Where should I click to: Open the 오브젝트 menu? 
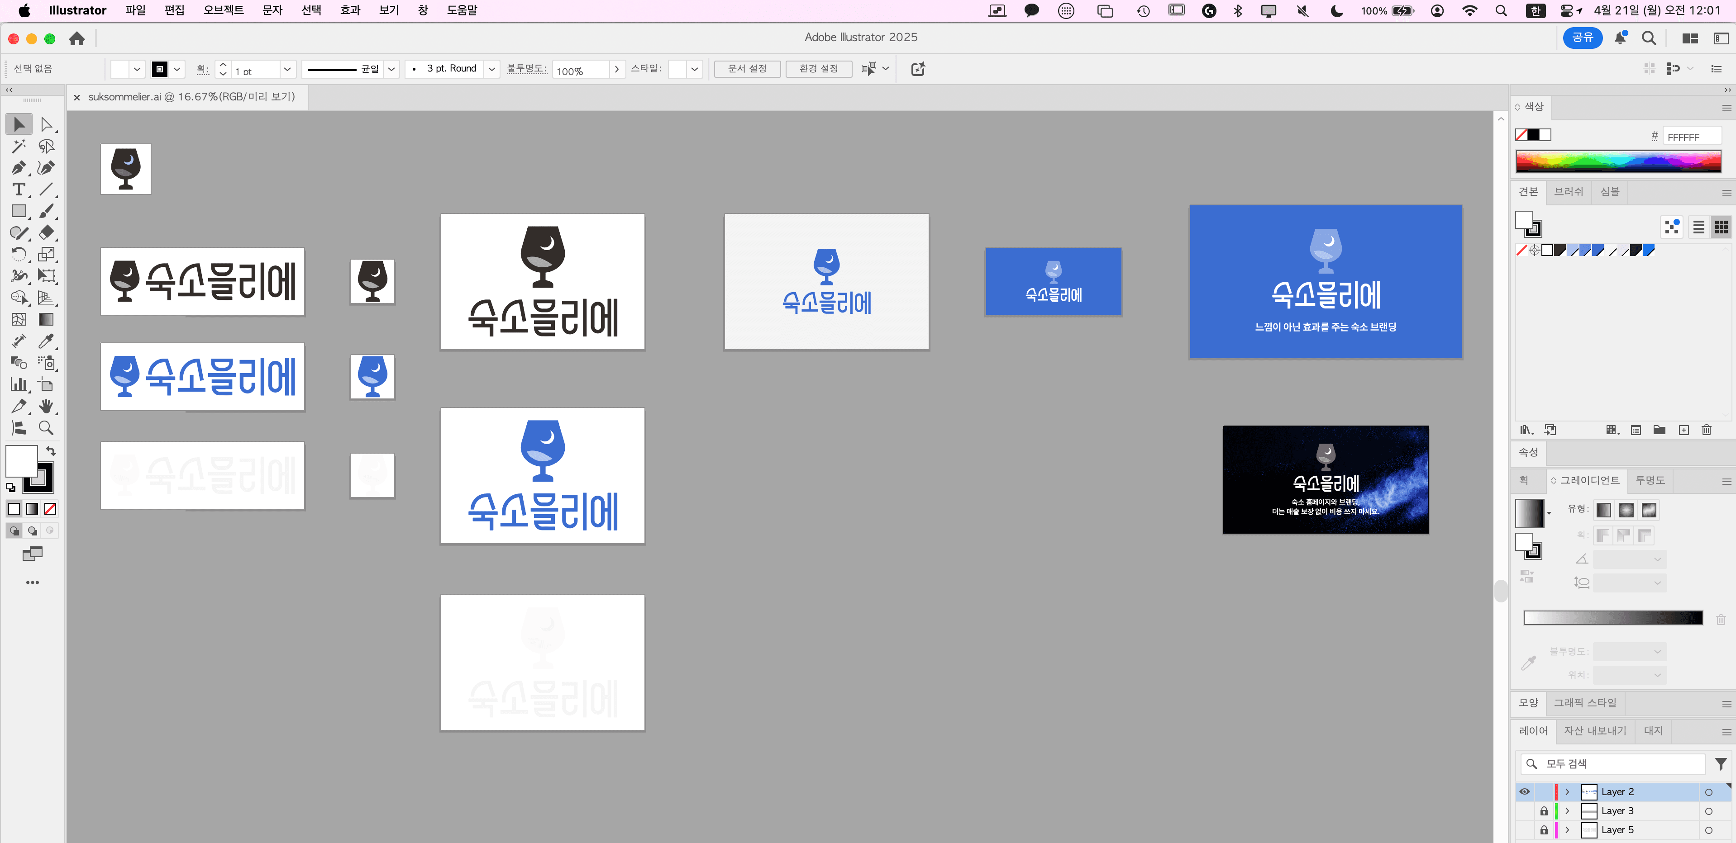[x=223, y=10]
